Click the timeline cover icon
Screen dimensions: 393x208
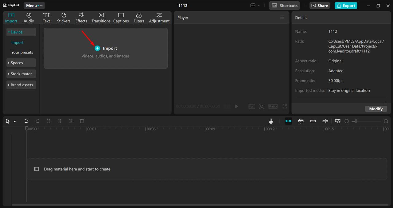(338, 121)
